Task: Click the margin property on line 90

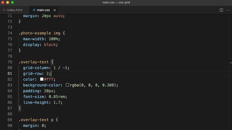Action: (x=30, y=126)
